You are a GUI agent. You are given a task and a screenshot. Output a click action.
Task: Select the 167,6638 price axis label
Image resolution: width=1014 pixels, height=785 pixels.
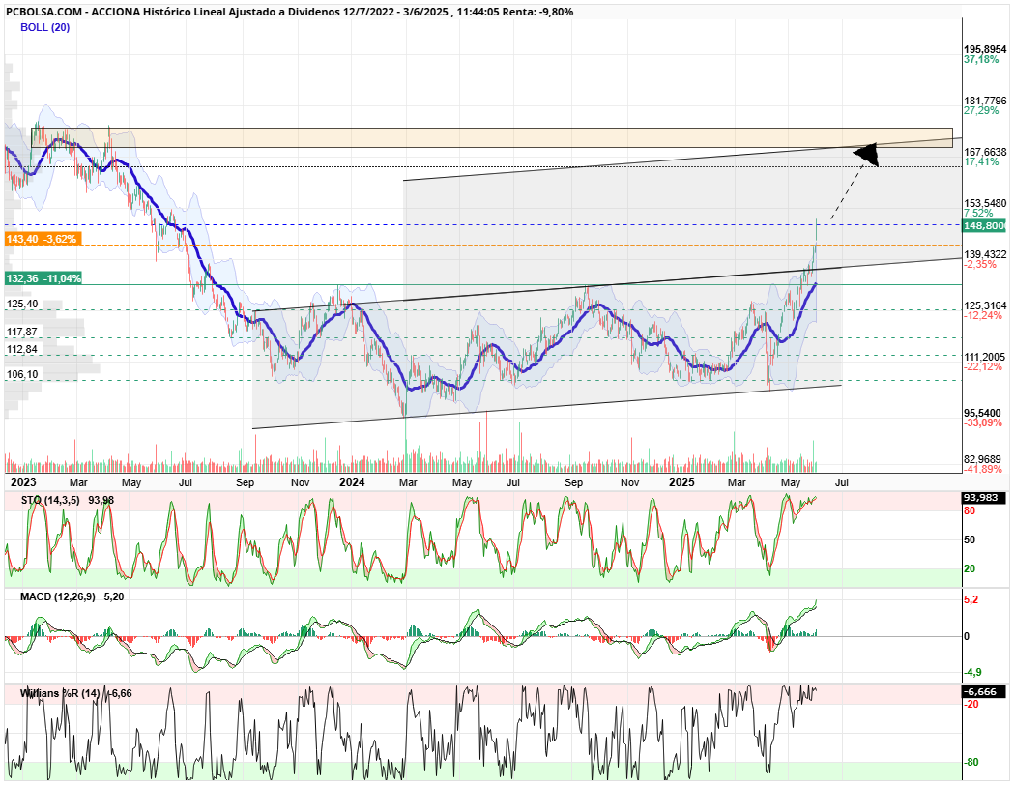(985, 152)
